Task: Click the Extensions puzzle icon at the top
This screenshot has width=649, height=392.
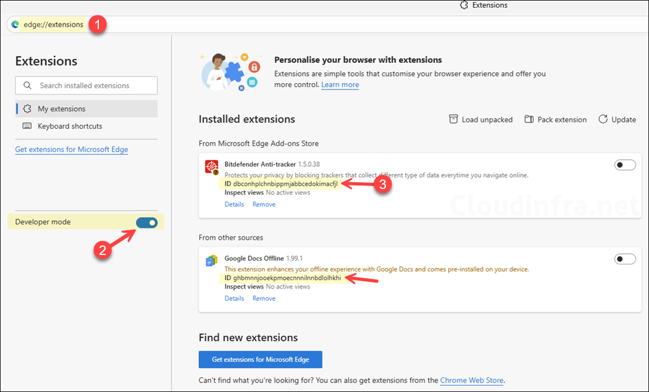Action: pyautogui.click(x=463, y=5)
